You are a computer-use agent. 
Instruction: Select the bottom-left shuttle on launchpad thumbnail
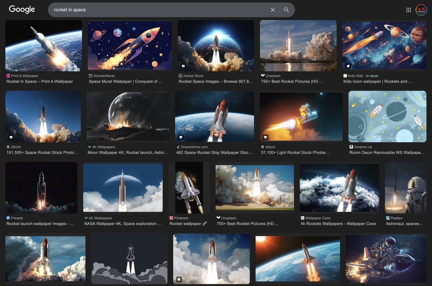point(45,259)
